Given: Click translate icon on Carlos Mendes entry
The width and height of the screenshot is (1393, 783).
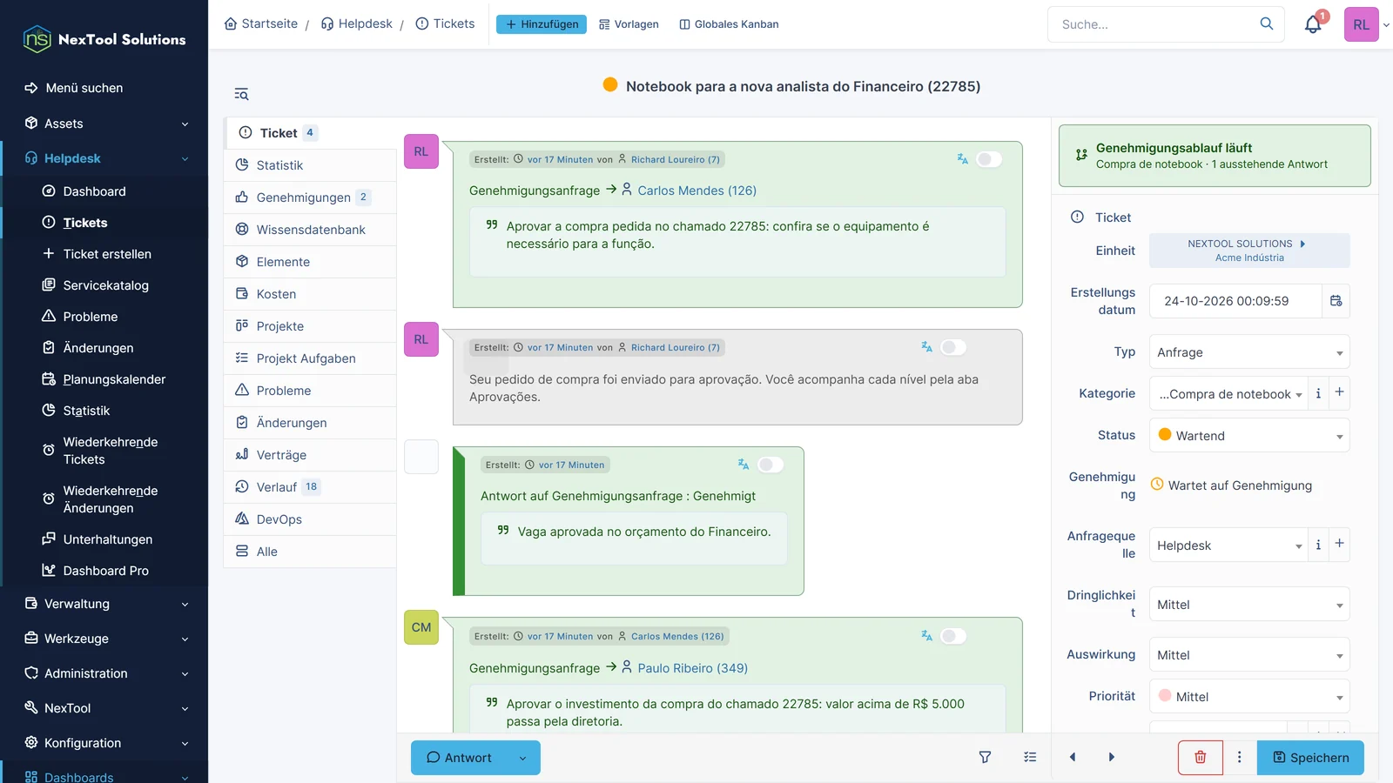Looking at the screenshot, I should (926, 636).
